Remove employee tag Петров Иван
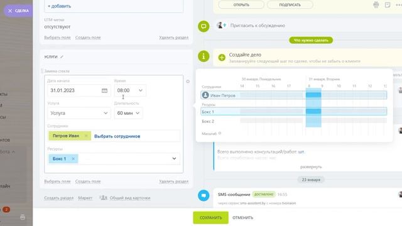The height and width of the screenshot is (226, 402). click(87, 136)
